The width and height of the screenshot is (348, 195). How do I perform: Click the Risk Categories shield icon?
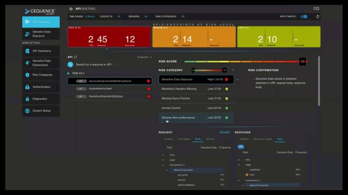tap(27, 75)
